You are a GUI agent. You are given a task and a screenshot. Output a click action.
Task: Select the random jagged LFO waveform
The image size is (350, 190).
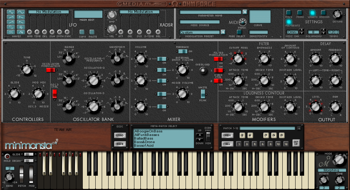tap(21, 32)
